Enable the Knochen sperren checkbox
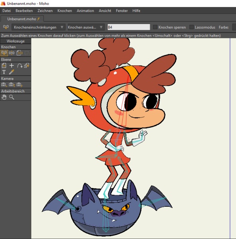 click(x=155, y=27)
